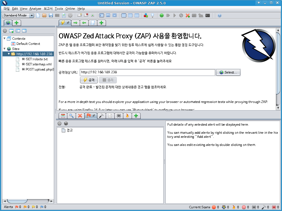
Task: Click the Step break control icon
Action: click(x=168, y=15)
